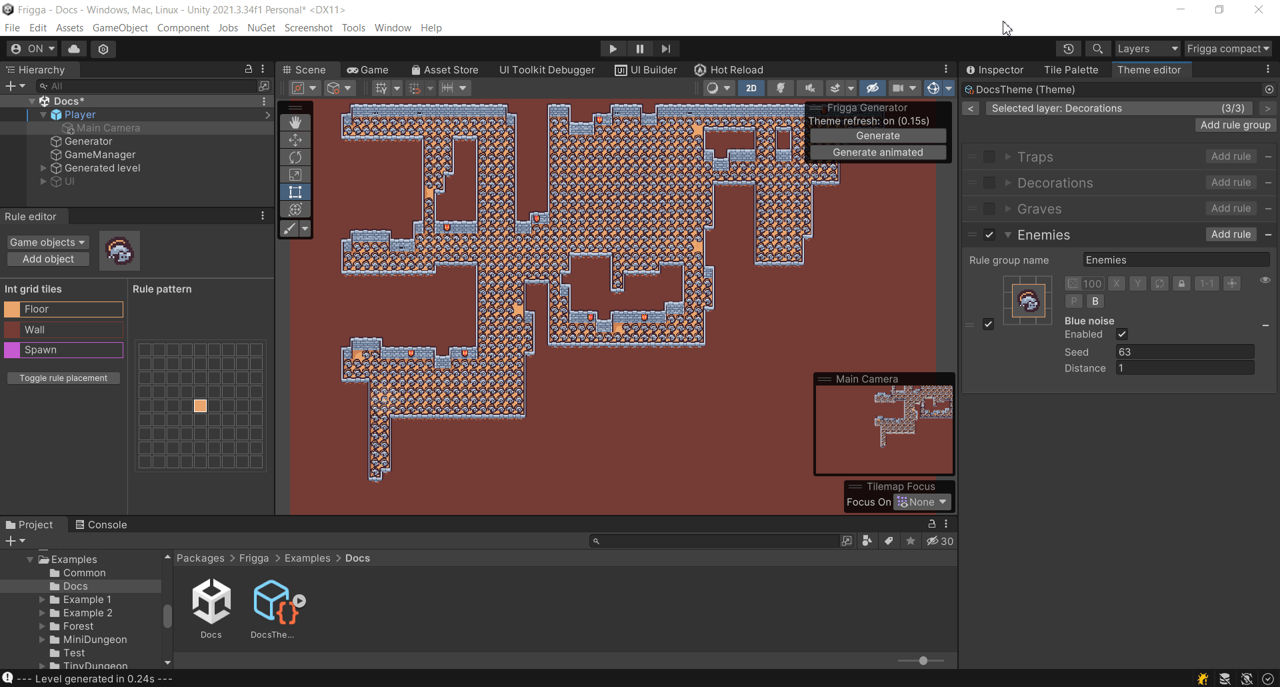Toggle rule visibility eye icon
This screenshot has width=1280, height=687.
(1265, 280)
